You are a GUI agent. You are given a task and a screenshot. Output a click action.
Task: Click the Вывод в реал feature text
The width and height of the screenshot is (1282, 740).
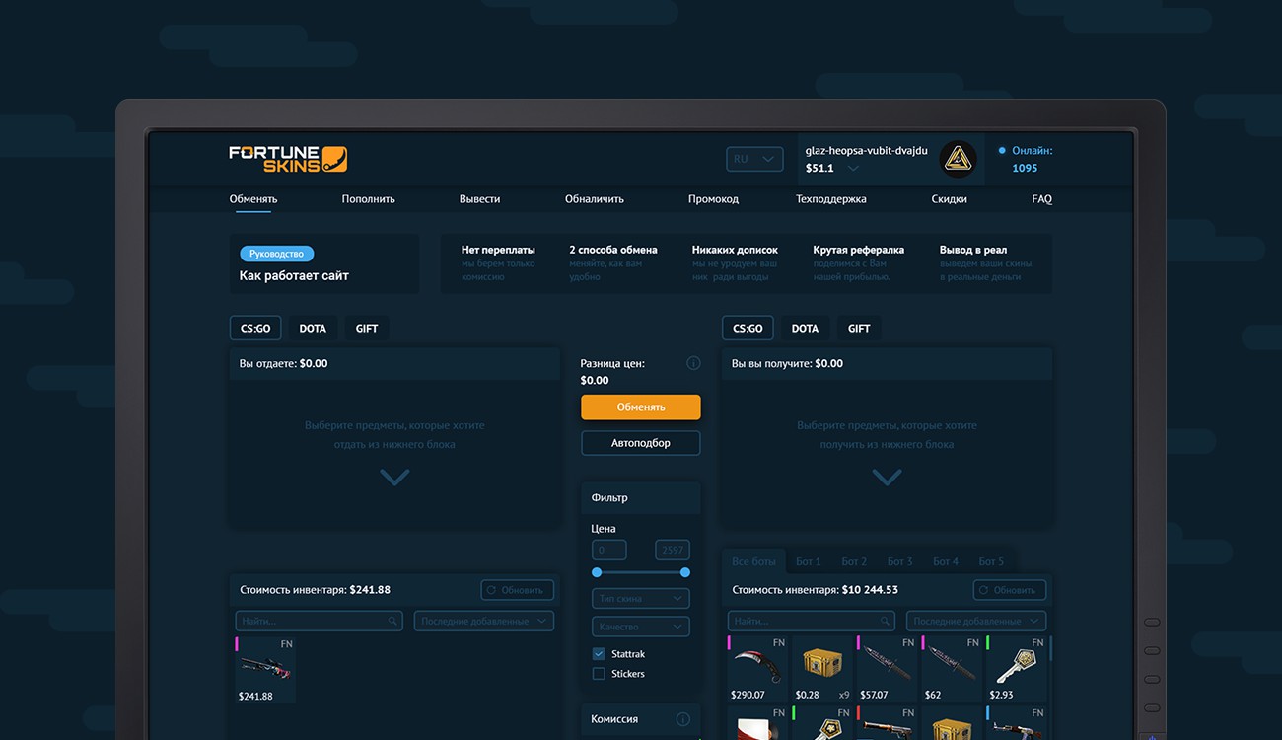pyautogui.click(x=973, y=250)
